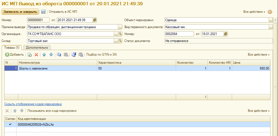The image size is (278, 136).
Task: Open help with the question mark icon
Action: tap(270, 12)
